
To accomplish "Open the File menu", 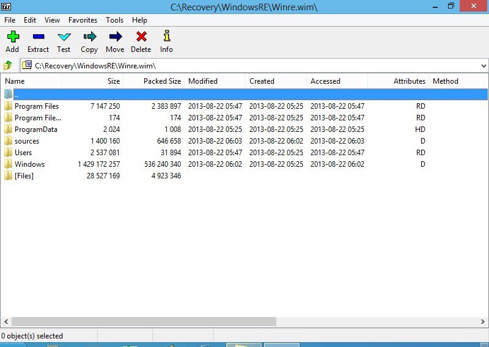I will (x=10, y=20).
